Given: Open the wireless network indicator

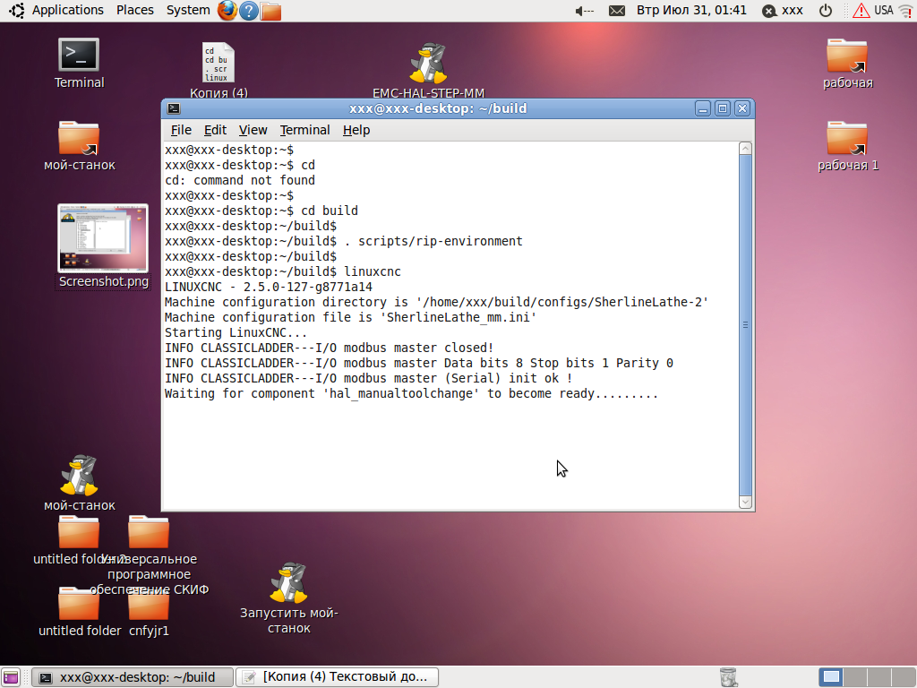Looking at the screenshot, I should (x=905, y=11).
